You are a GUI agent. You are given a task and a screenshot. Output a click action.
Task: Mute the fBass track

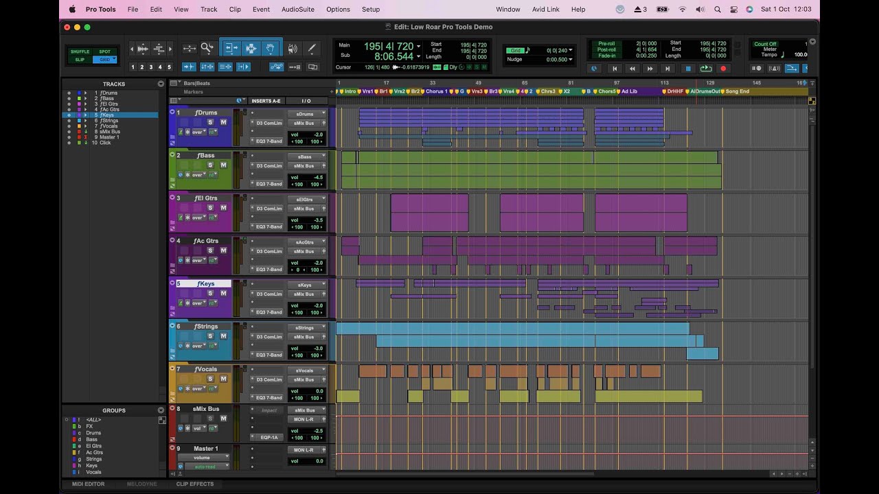pos(223,165)
